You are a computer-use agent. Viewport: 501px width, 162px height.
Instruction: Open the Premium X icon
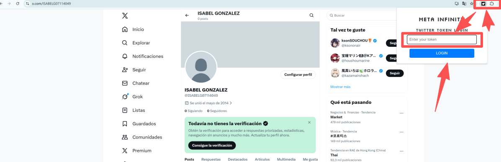125,151
